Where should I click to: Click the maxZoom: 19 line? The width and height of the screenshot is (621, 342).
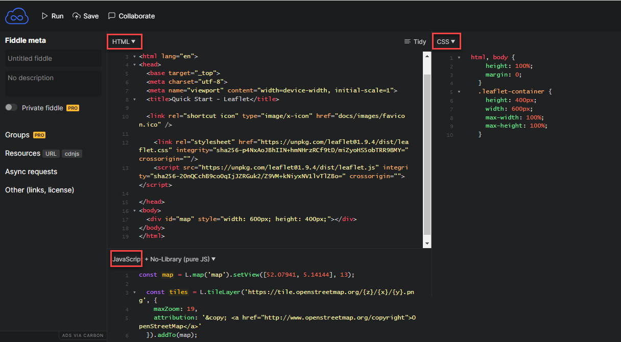(175, 309)
